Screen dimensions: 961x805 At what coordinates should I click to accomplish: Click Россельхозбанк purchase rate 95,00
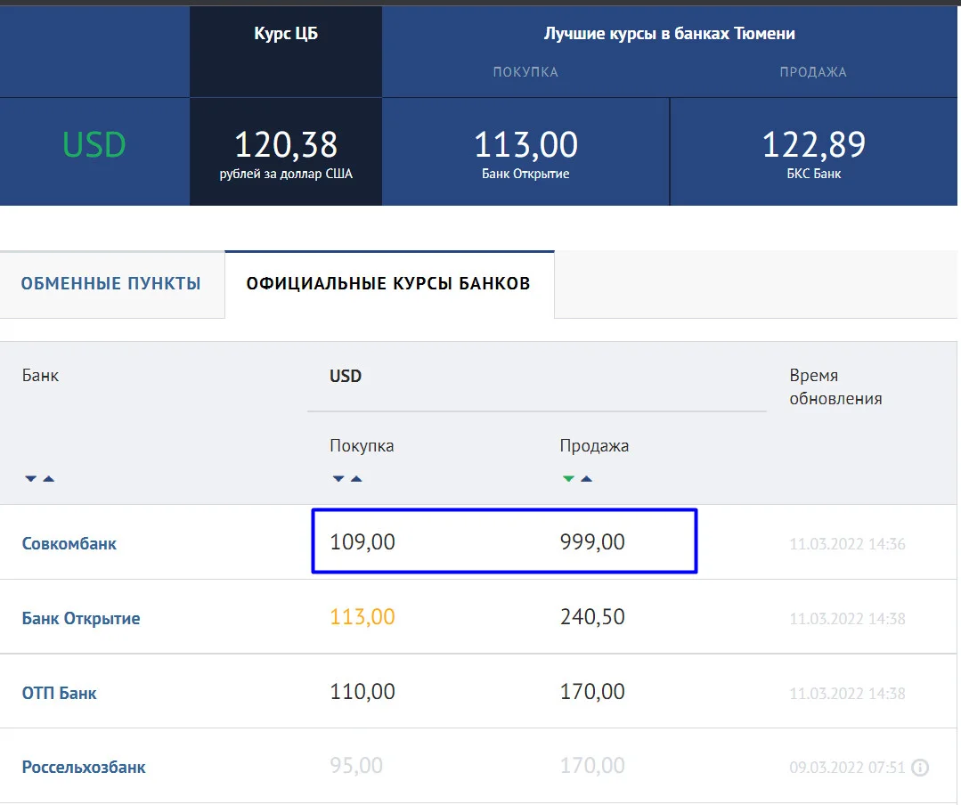[356, 766]
